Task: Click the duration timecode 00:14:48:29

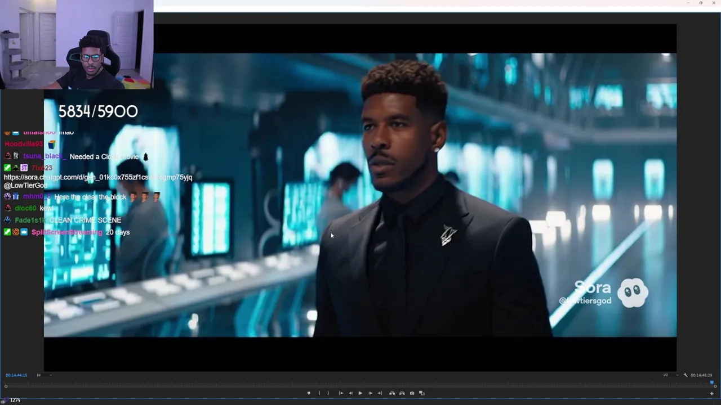Action: [x=701, y=375]
